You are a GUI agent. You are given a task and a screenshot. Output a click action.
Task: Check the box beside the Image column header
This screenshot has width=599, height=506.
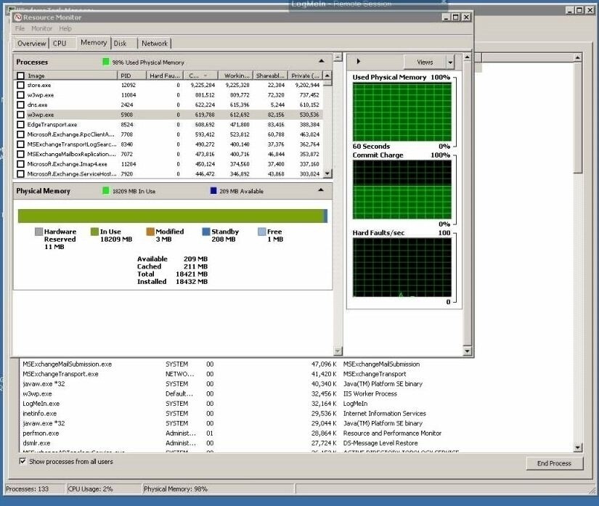click(x=20, y=75)
